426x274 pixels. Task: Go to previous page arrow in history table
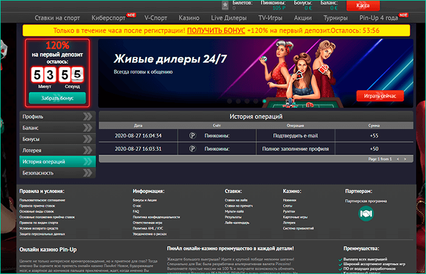click(x=398, y=159)
